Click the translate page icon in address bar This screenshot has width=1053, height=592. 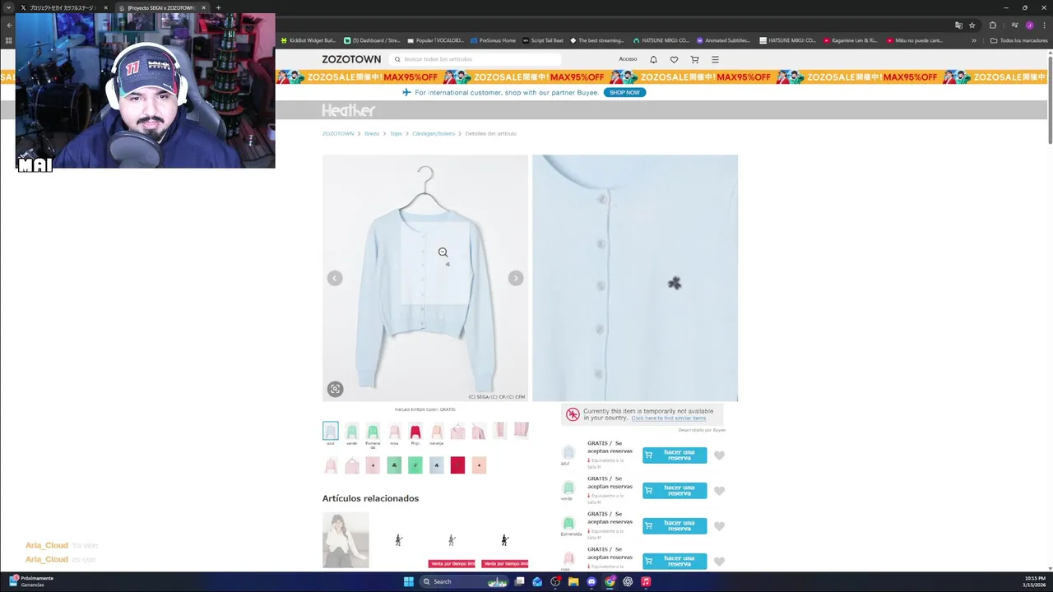pos(958,25)
